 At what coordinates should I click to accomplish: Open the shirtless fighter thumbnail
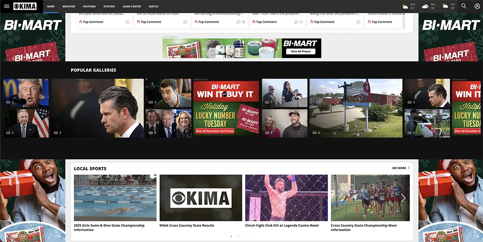(x=286, y=198)
